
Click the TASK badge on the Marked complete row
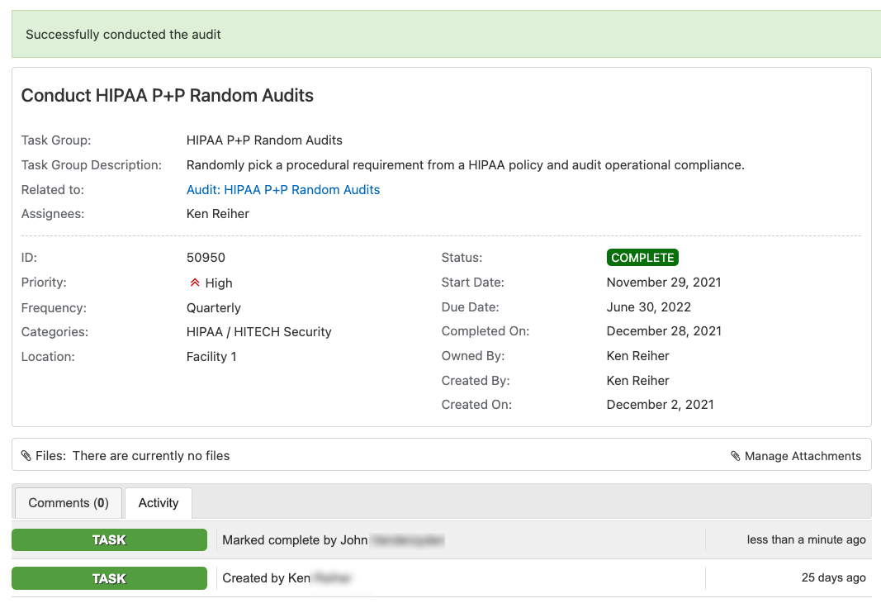point(109,540)
